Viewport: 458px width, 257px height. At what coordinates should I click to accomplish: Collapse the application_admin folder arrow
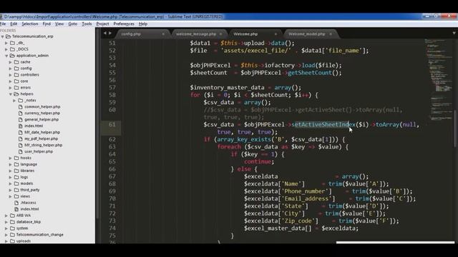[6, 56]
